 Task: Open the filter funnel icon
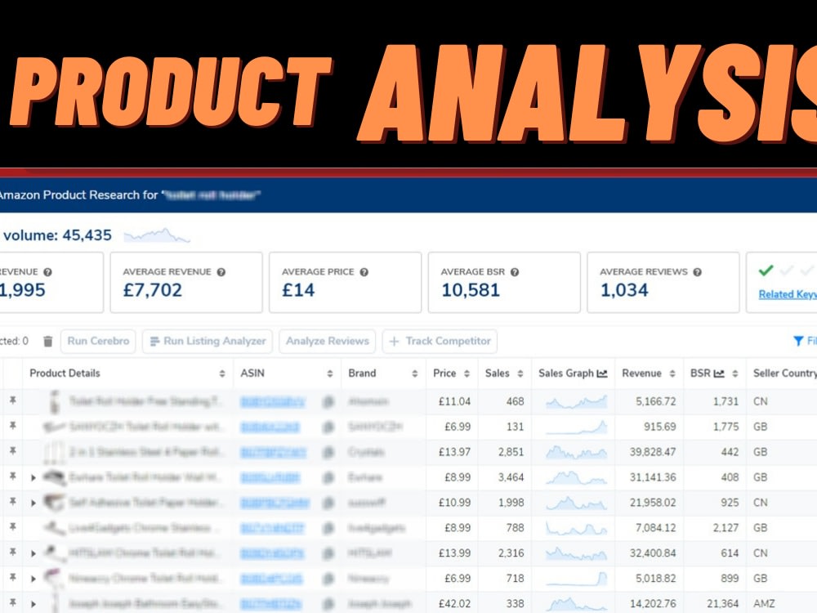tap(797, 341)
